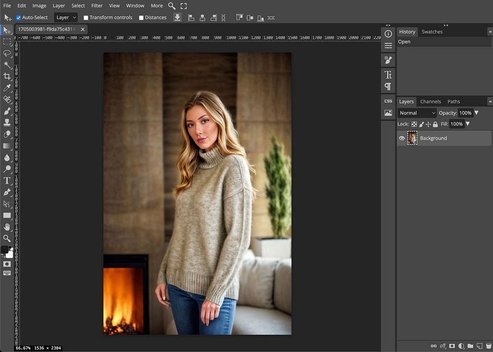Select the Clone Stamp tool
Screen dimensions: 493x352
7,122
